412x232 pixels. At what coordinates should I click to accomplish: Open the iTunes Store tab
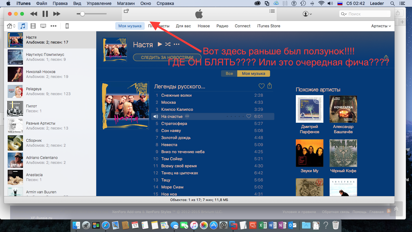[269, 26]
